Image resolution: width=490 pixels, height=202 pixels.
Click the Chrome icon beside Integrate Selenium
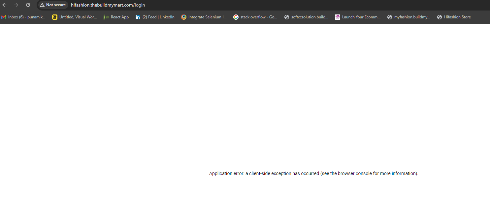coord(184,17)
